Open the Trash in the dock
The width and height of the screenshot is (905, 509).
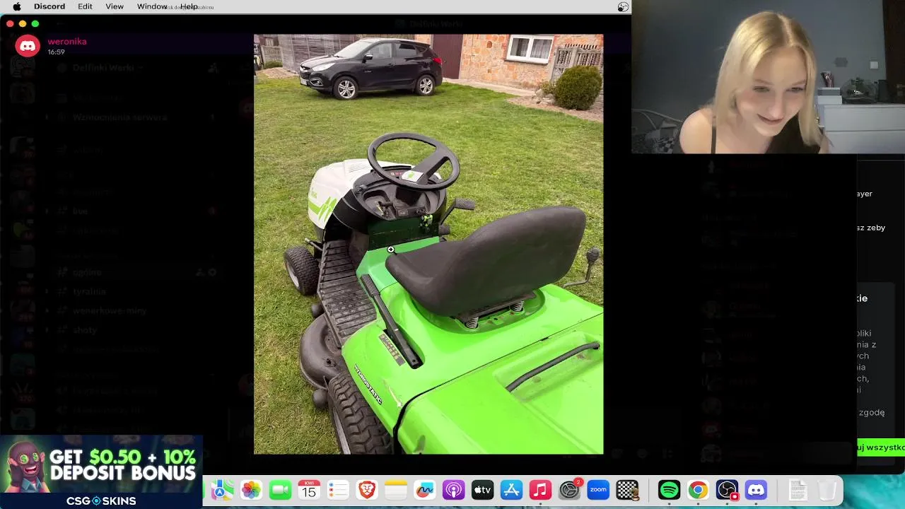click(827, 490)
